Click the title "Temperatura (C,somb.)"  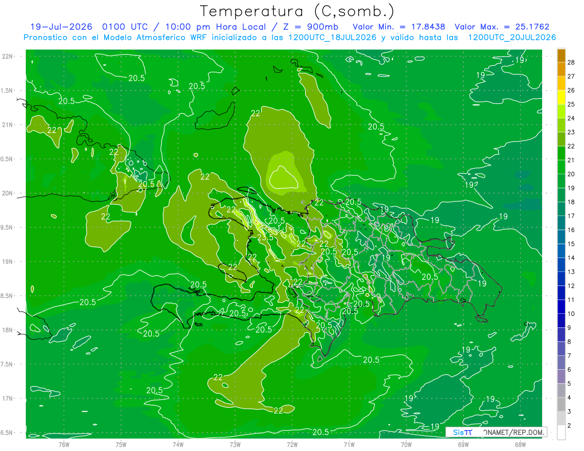click(x=297, y=11)
